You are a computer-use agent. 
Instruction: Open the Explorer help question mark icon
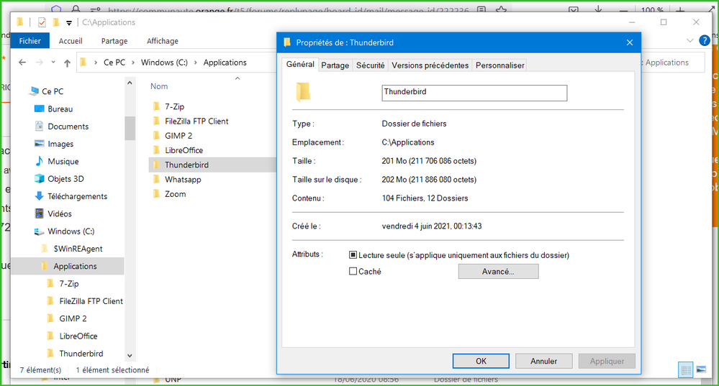tap(705, 41)
